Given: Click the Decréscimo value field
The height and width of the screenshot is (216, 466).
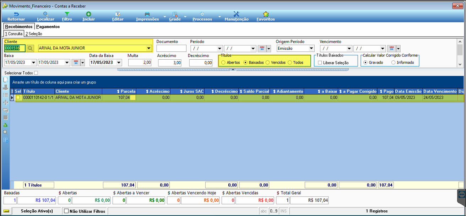Looking at the screenshot, I should 201,63.
